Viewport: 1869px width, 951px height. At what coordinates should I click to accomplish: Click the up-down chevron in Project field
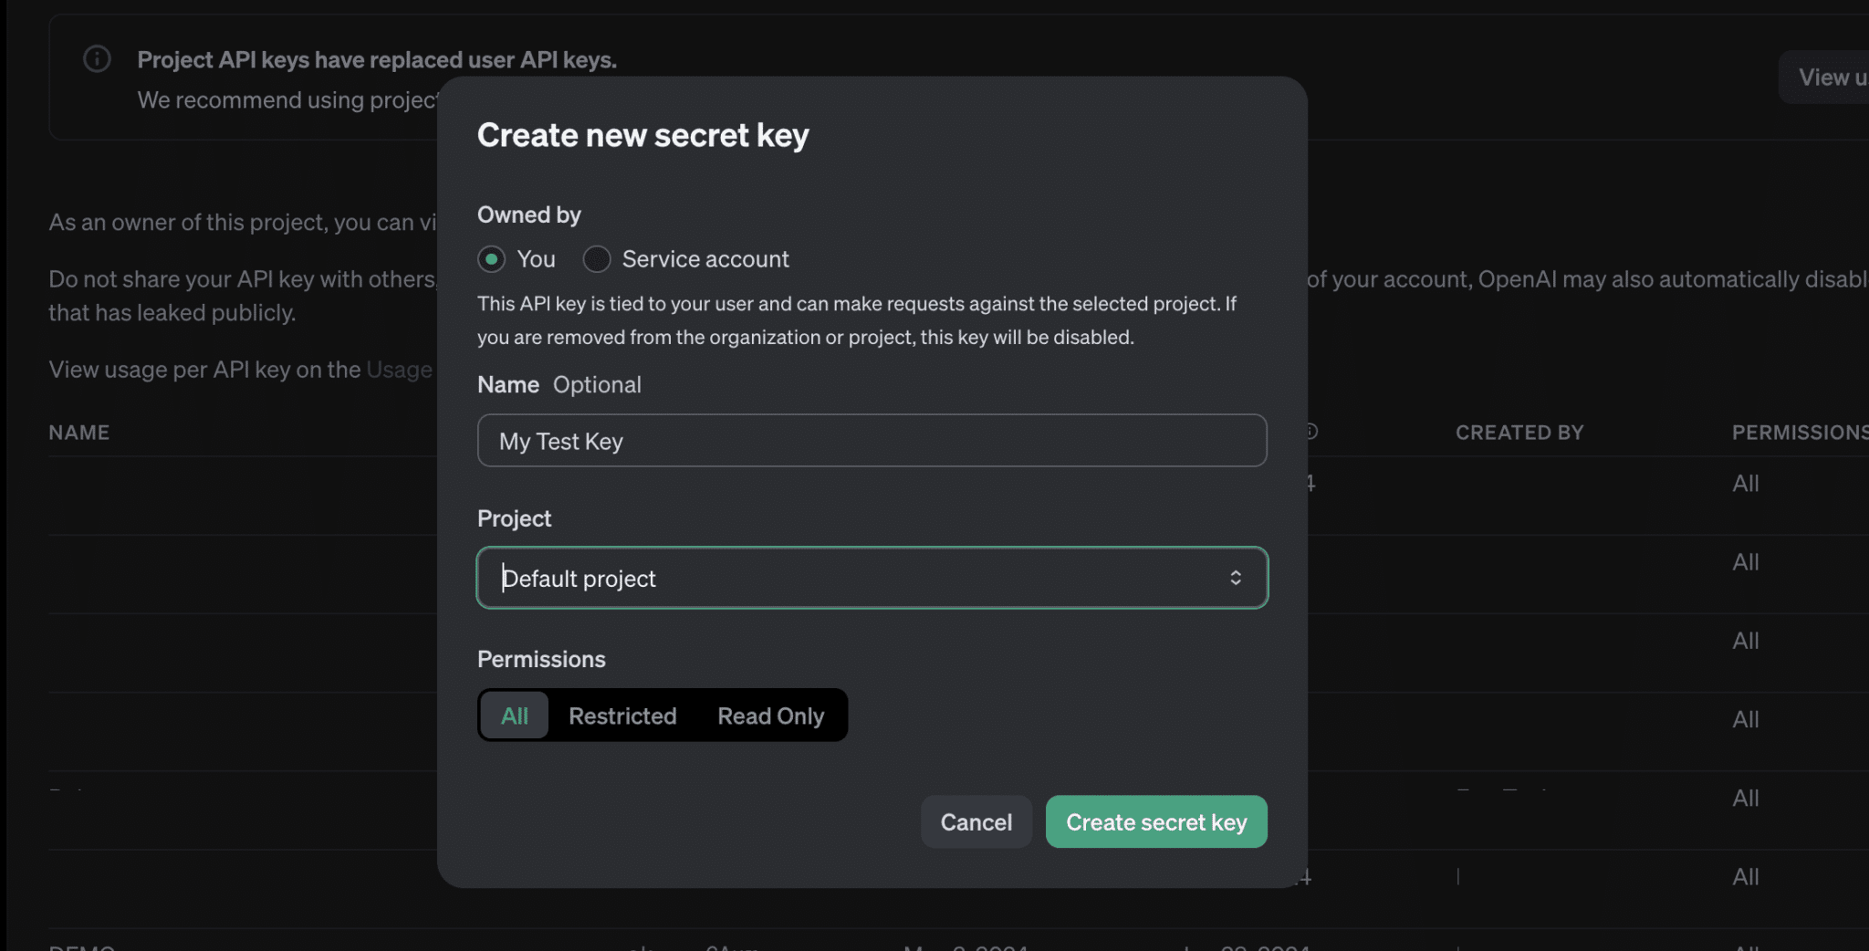point(1235,578)
